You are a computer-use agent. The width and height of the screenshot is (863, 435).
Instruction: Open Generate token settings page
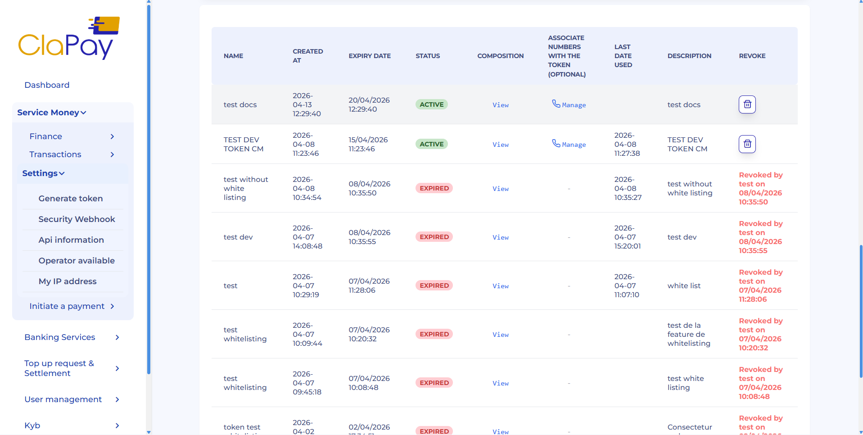(x=71, y=199)
